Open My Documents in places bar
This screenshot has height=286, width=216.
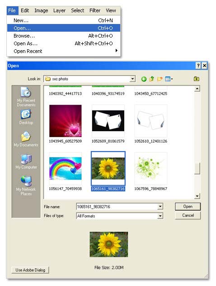pyautogui.click(x=26, y=139)
